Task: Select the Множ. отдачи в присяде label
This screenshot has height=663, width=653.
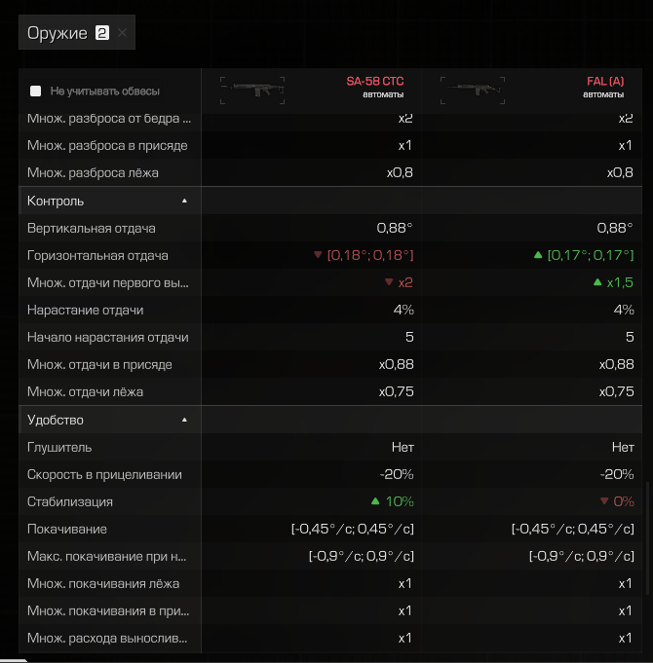Action: (x=99, y=364)
